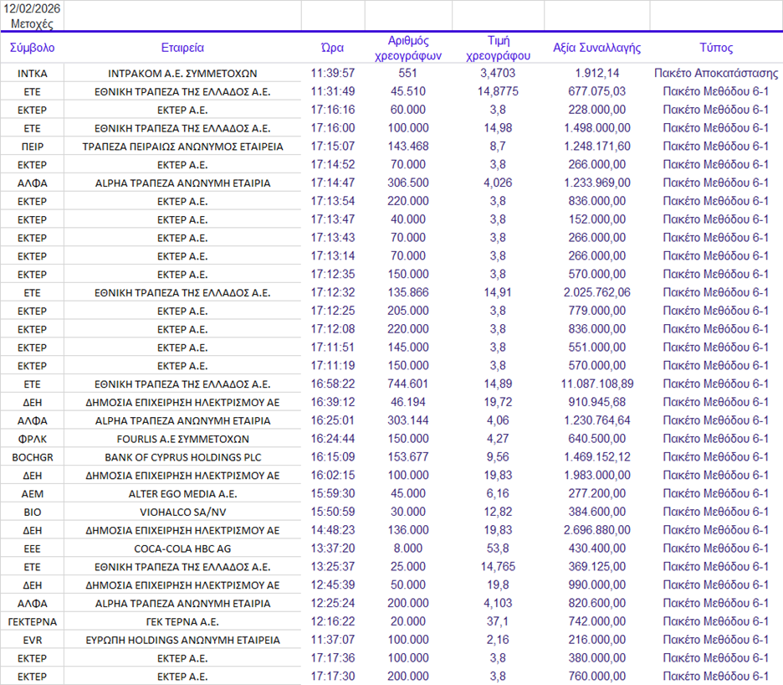Click the ΠΕΙΡ symbol cell
Image resolution: width=783 pixels, height=685 pixels.
tap(32, 147)
